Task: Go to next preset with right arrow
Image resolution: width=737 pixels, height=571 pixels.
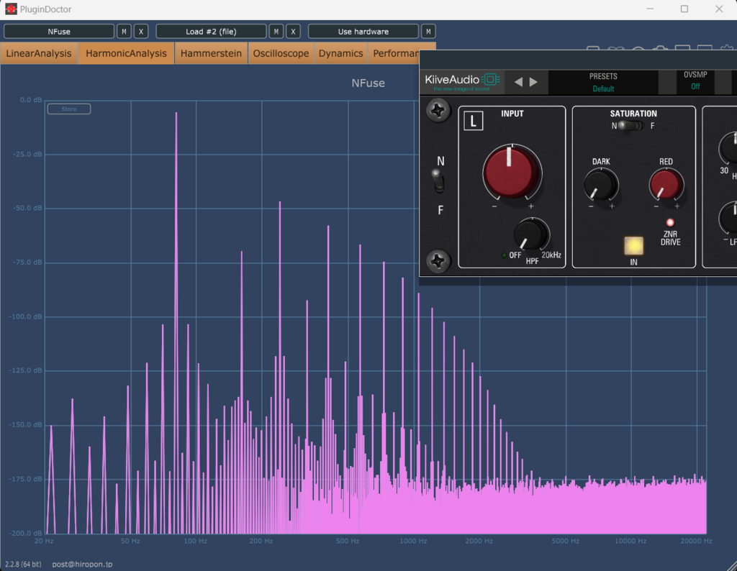Action: coord(533,82)
